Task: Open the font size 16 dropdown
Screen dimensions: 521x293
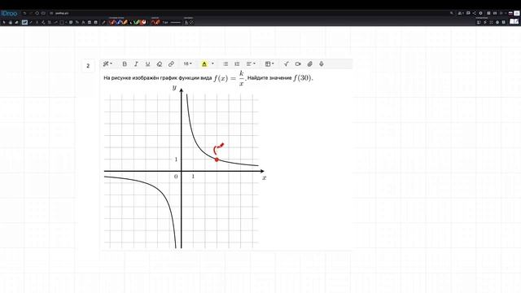Action: pos(187,63)
